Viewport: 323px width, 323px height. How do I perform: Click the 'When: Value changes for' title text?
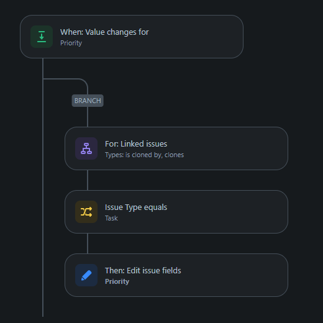(104, 32)
